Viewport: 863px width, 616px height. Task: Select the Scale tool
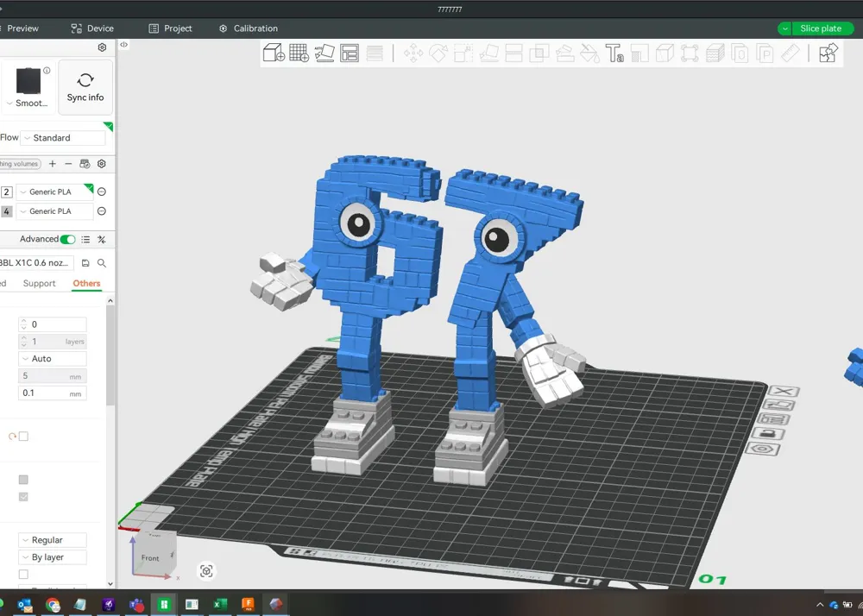click(x=463, y=53)
